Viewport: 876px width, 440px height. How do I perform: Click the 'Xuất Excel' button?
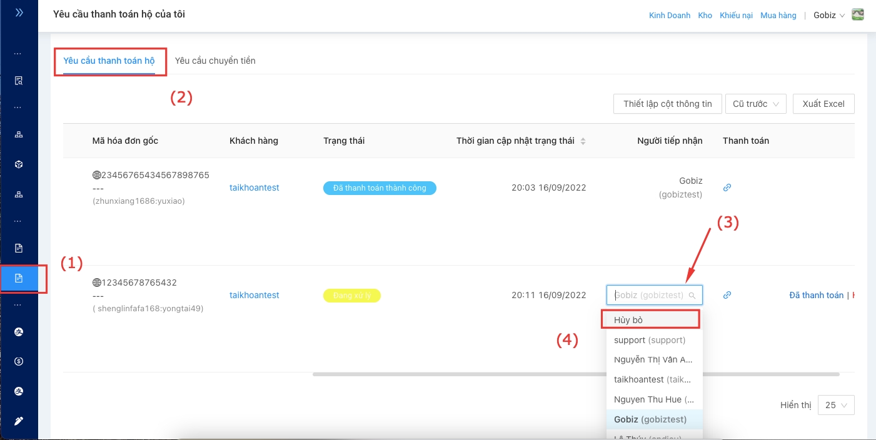coord(823,104)
